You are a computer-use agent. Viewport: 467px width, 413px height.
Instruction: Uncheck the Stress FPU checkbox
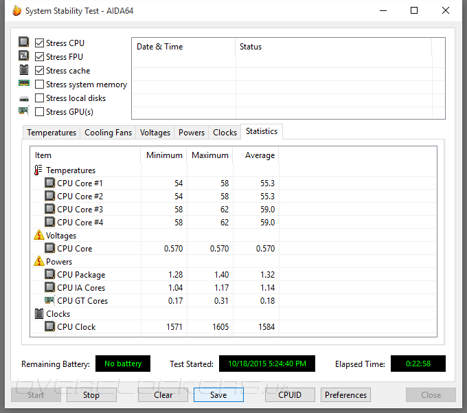point(39,56)
